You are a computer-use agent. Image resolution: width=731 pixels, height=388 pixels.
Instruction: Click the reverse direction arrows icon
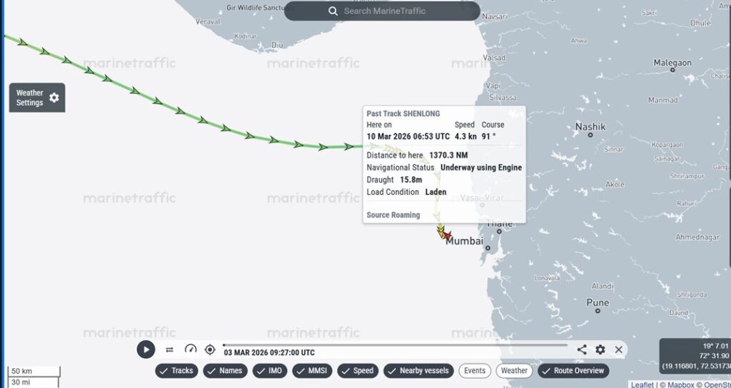(x=169, y=349)
